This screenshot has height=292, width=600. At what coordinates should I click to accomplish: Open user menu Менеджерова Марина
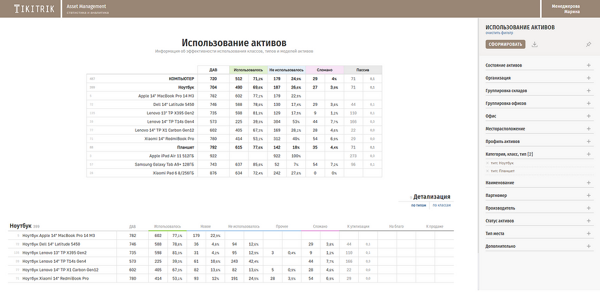coord(571,9)
